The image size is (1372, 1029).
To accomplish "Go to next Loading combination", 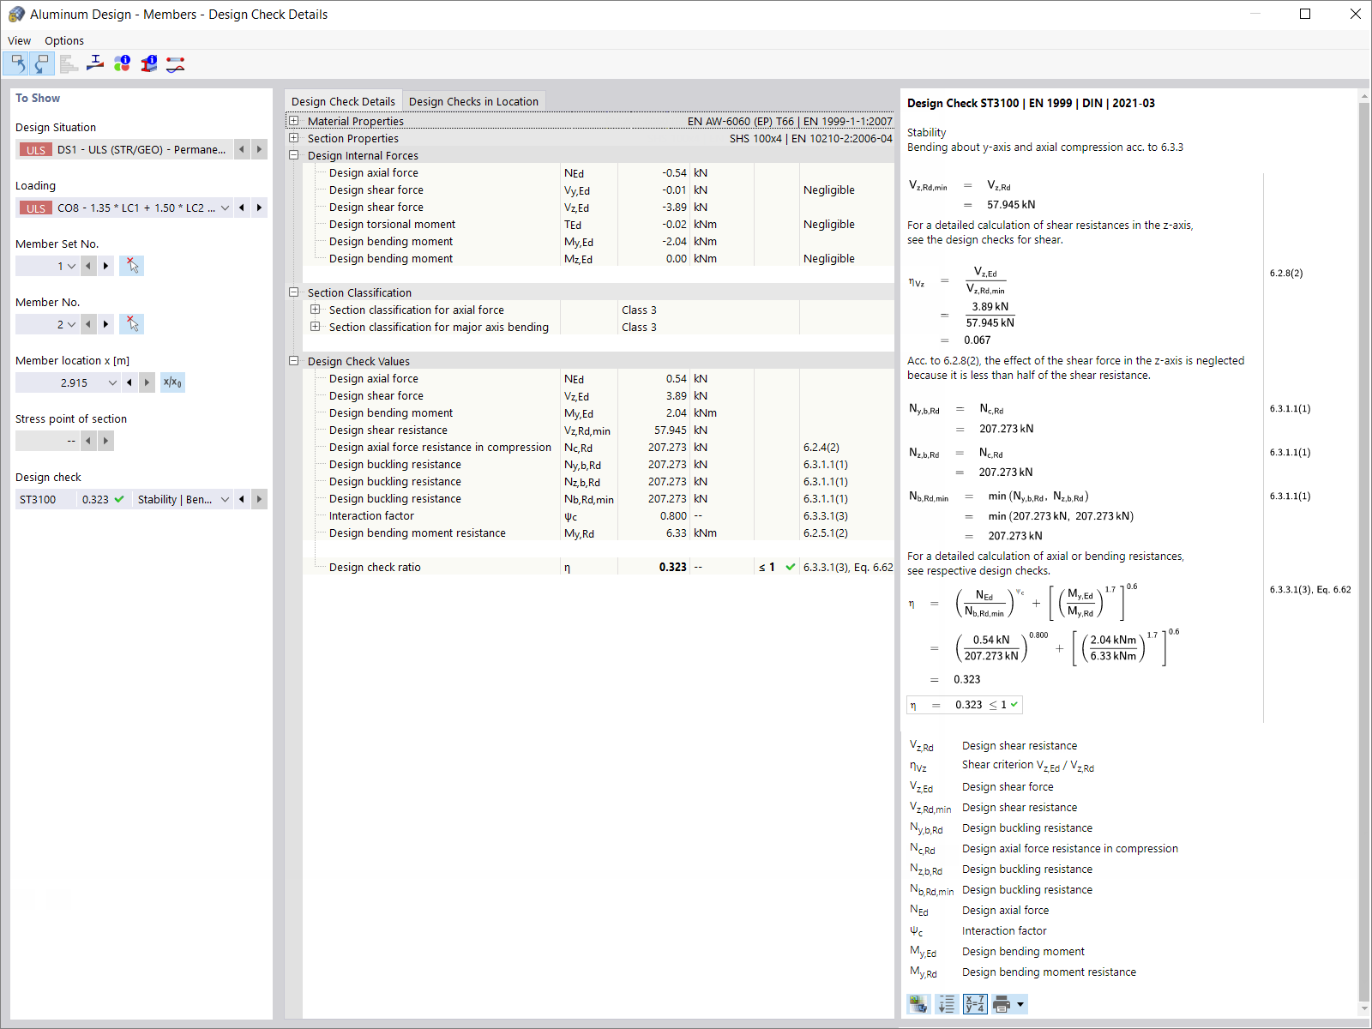I will point(259,208).
